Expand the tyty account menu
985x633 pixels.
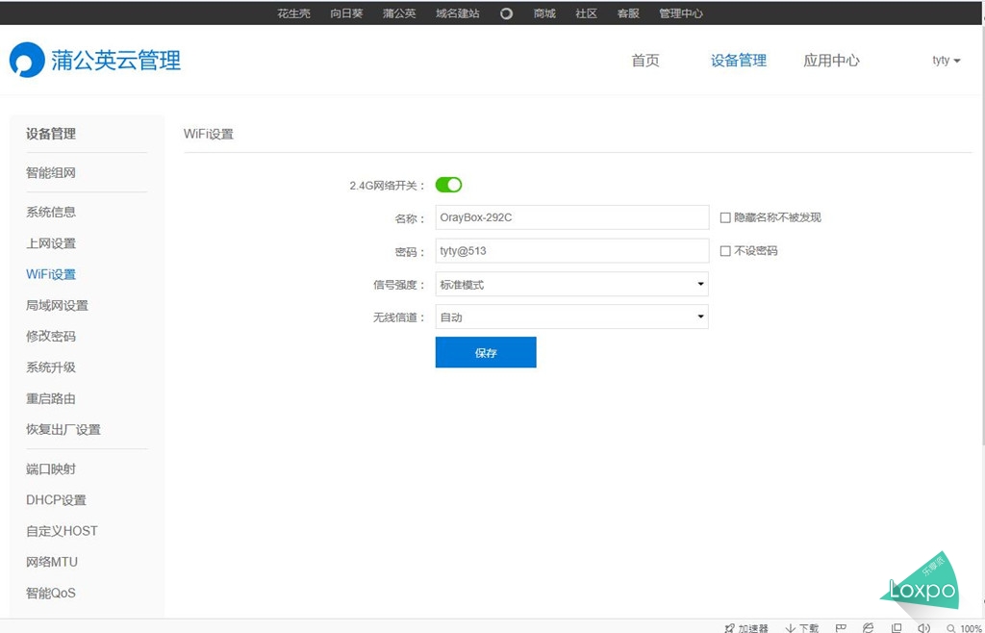[x=945, y=60]
